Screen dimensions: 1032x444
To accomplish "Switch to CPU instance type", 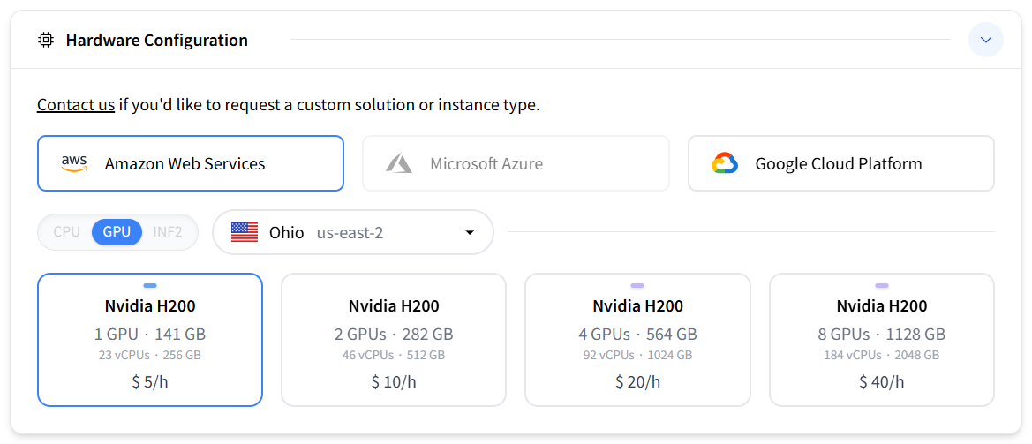I will tap(66, 232).
